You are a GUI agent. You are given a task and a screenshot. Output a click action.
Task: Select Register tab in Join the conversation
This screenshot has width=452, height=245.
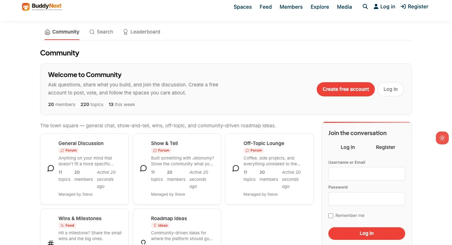point(385,147)
